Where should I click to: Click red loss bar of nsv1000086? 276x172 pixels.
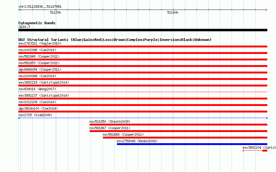(143, 79)
